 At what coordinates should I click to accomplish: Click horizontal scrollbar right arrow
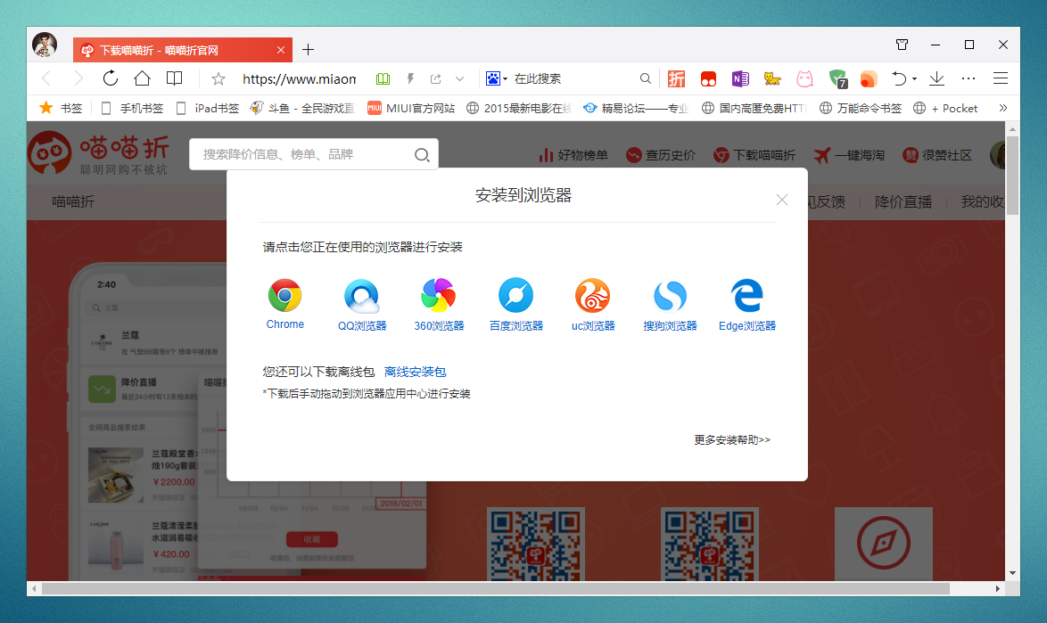998,589
